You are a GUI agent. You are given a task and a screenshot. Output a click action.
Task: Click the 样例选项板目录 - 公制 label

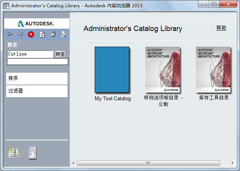coord(163,101)
